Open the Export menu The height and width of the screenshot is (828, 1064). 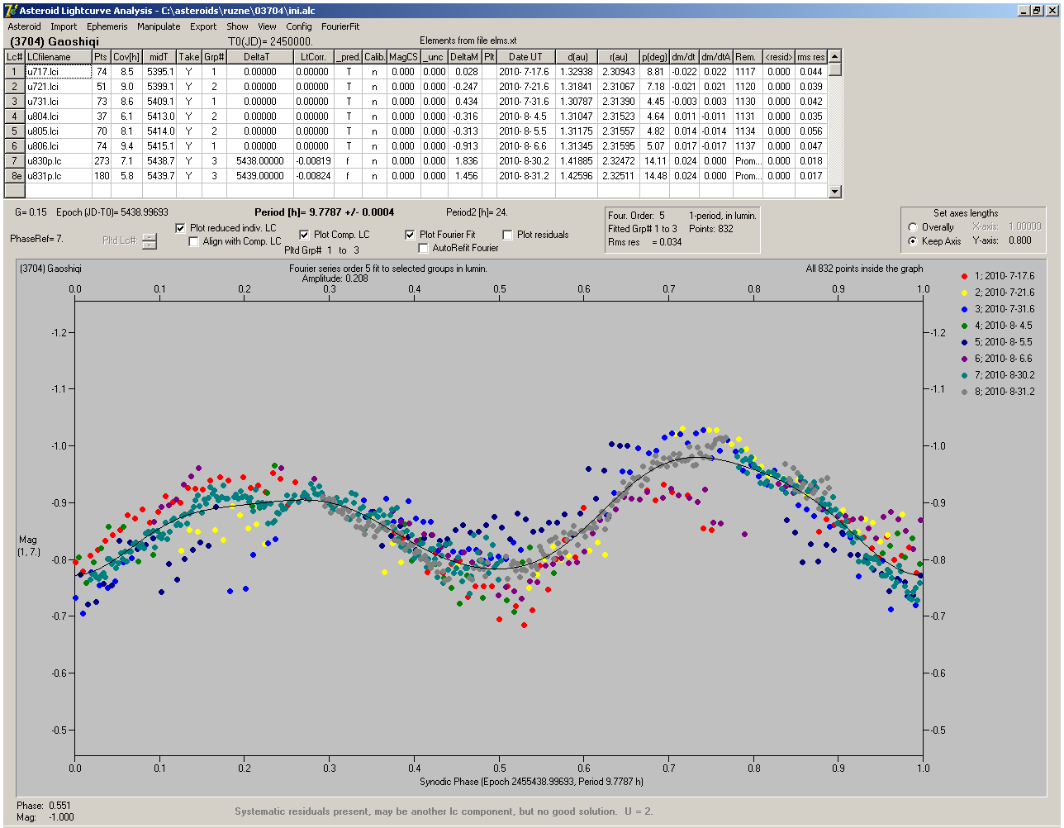click(x=203, y=26)
